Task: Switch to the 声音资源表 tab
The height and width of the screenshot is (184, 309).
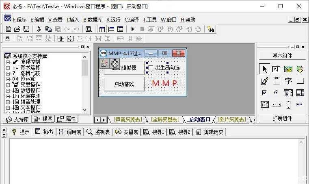Action: click(128, 119)
